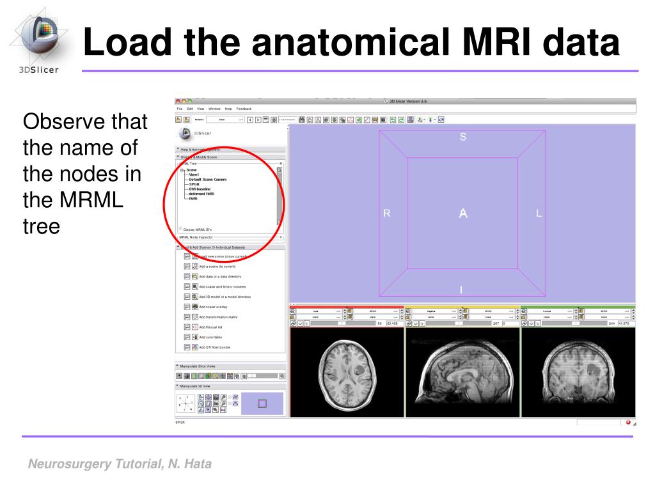This screenshot has height=491, width=655.
Task: Toggle the link icon in yellow slice controller
Action: 409,323
